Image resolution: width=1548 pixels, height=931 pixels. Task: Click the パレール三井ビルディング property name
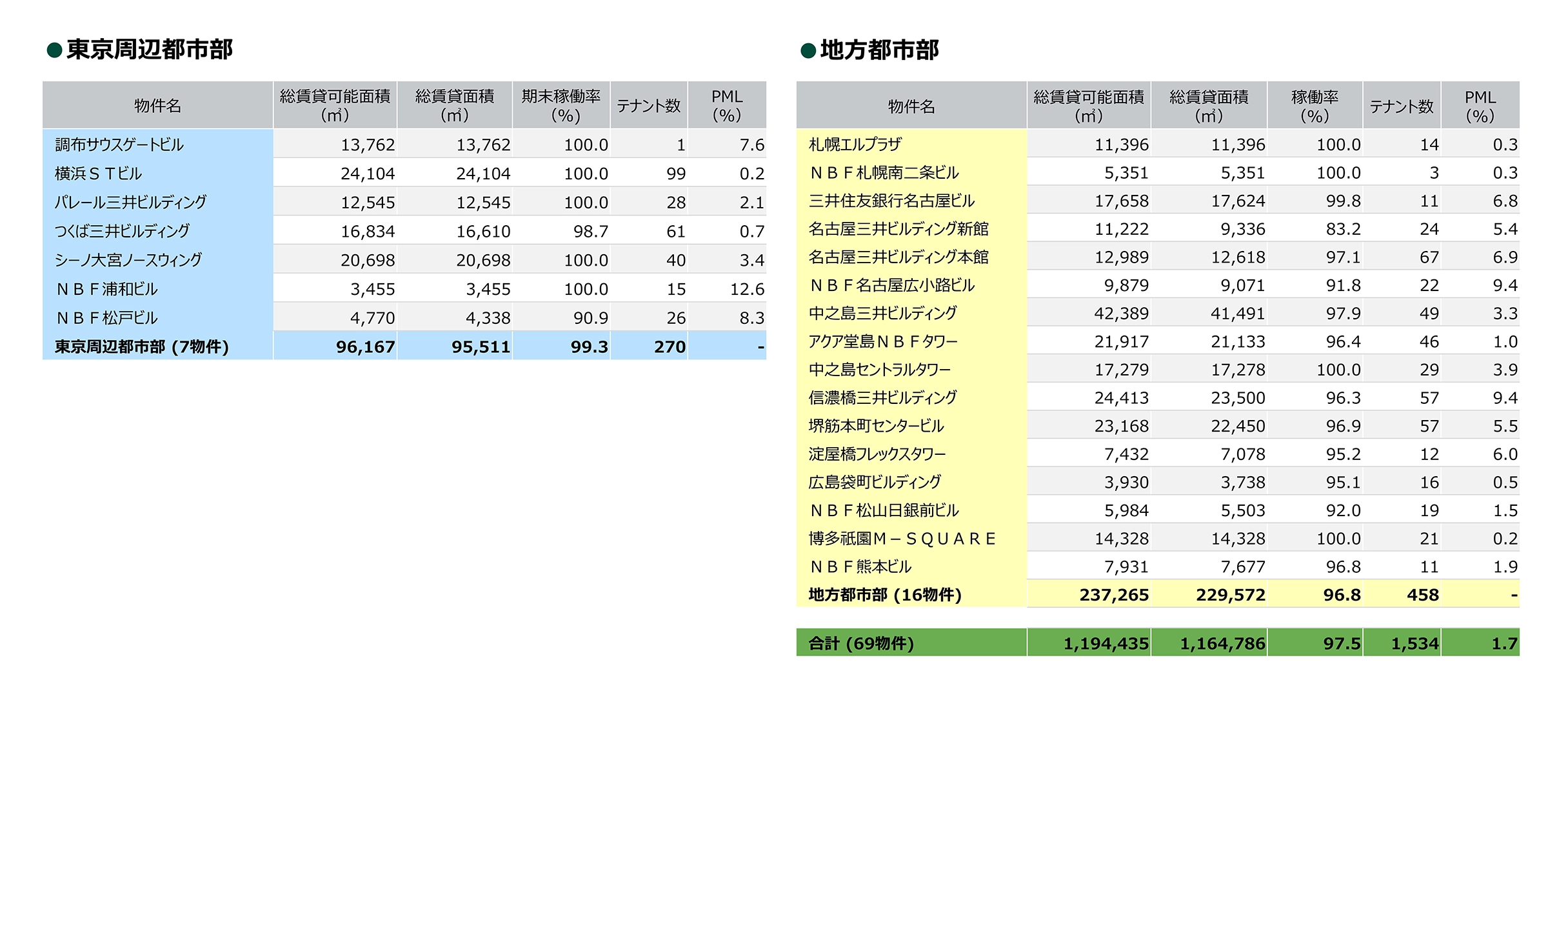coord(130,203)
